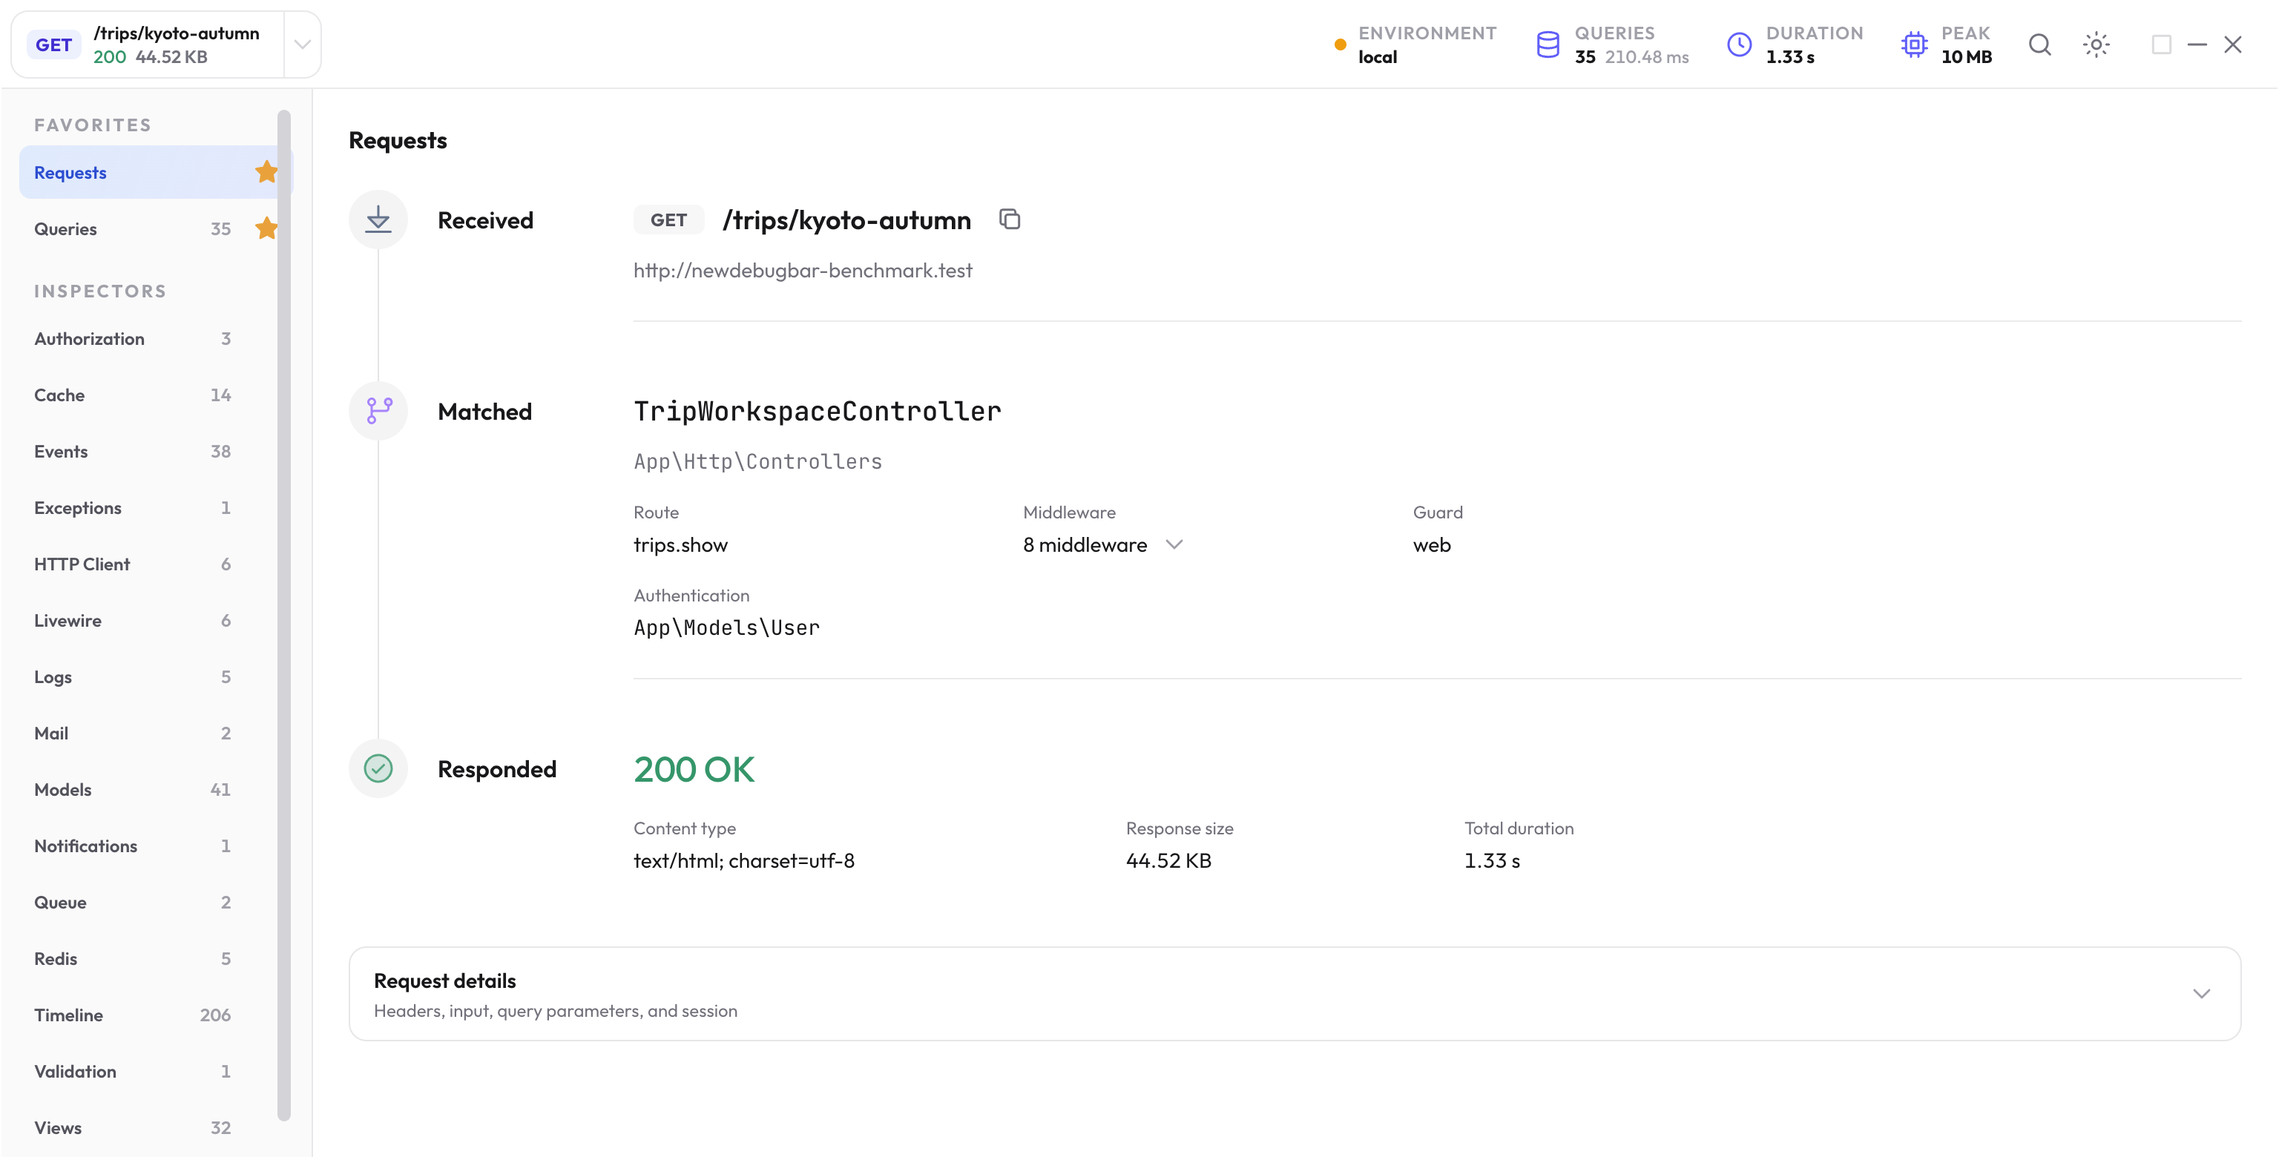Click the Received download icon

(x=378, y=219)
